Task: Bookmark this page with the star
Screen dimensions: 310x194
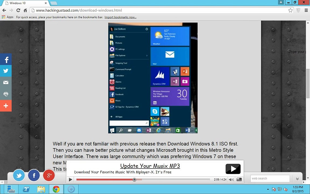Action: [x=290, y=10]
